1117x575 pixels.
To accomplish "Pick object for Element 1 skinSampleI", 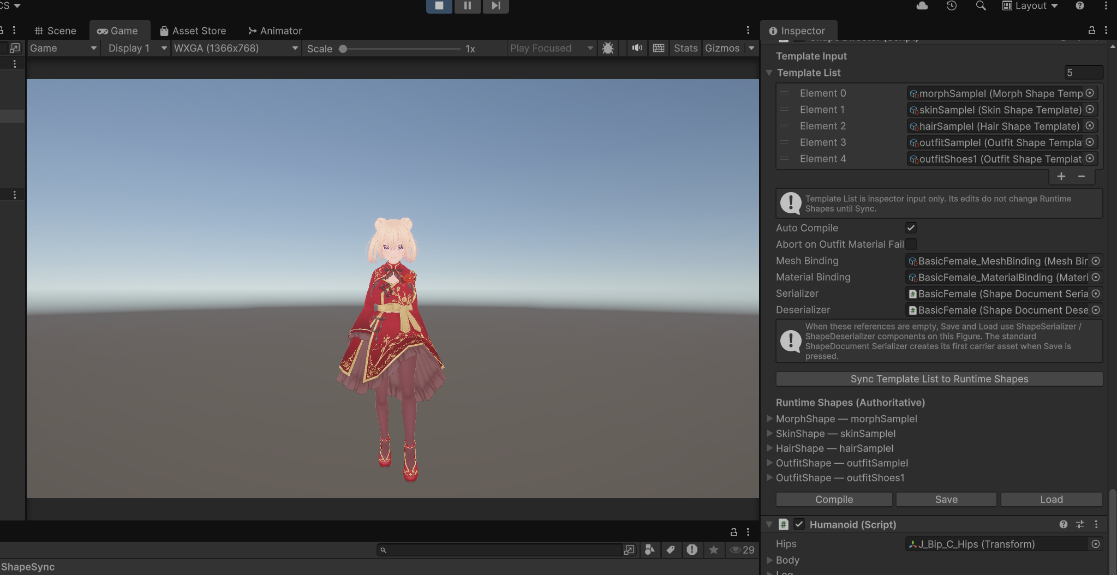I will tap(1090, 110).
